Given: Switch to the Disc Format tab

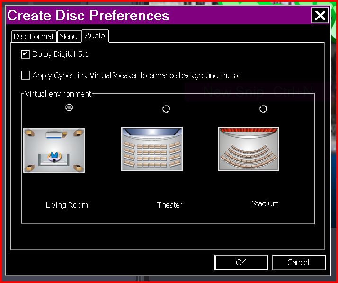Looking at the screenshot, I should coord(34,36).
